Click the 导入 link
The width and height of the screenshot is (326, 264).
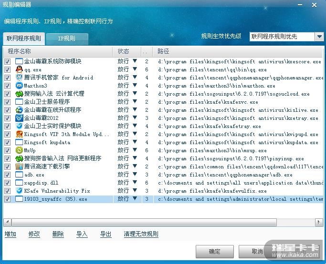pos(82,234)
